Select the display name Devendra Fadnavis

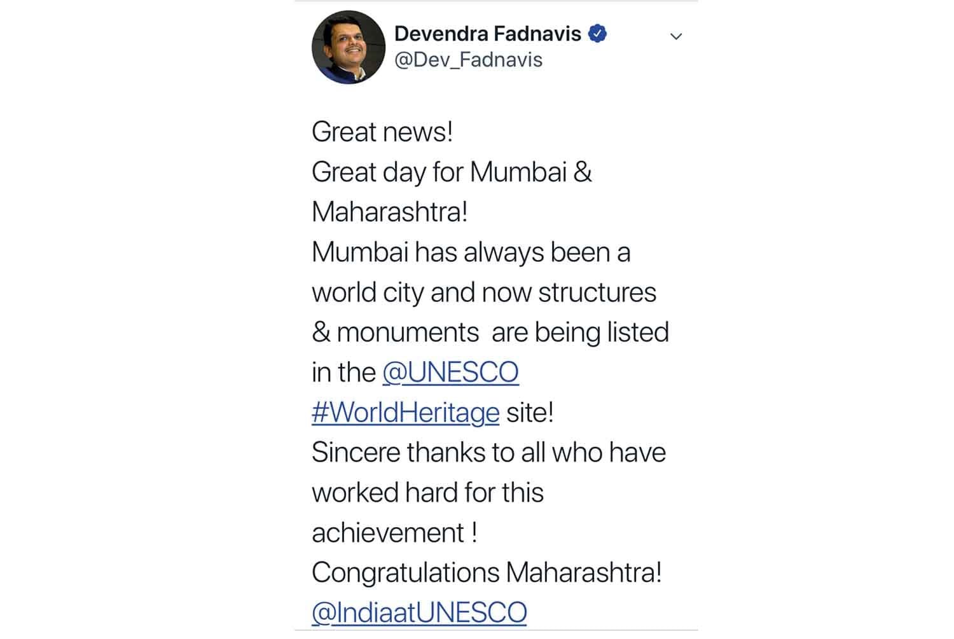pos(490,34)
